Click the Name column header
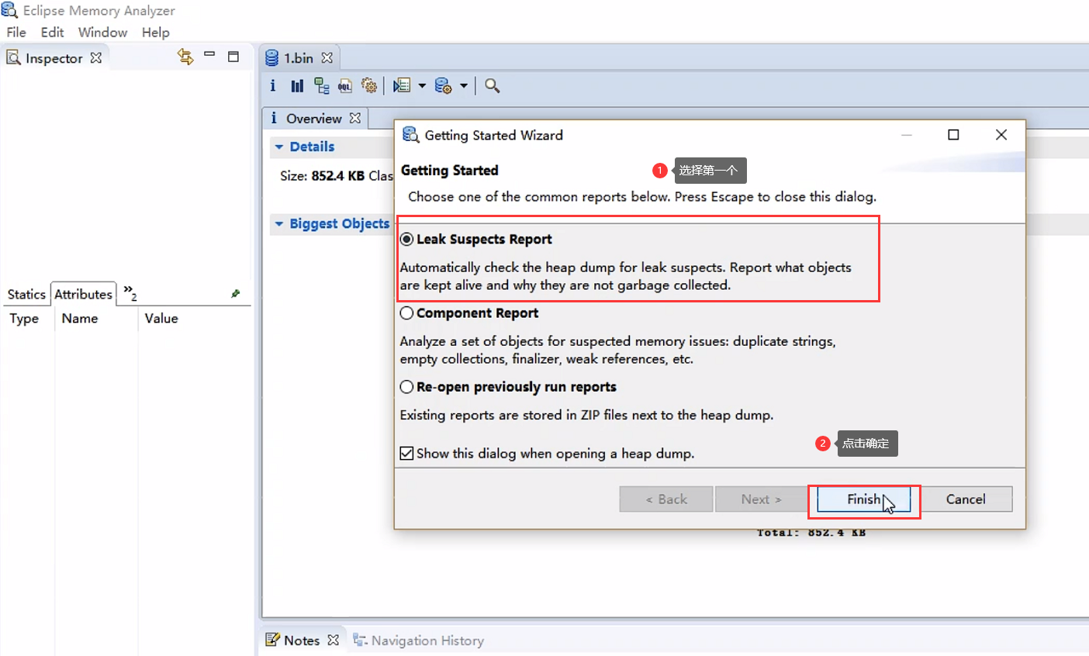Screen dimensions: 1089x656 click(x=80, y=318)
